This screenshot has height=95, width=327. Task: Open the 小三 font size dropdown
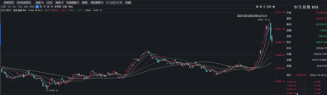[x=114, y=3]
